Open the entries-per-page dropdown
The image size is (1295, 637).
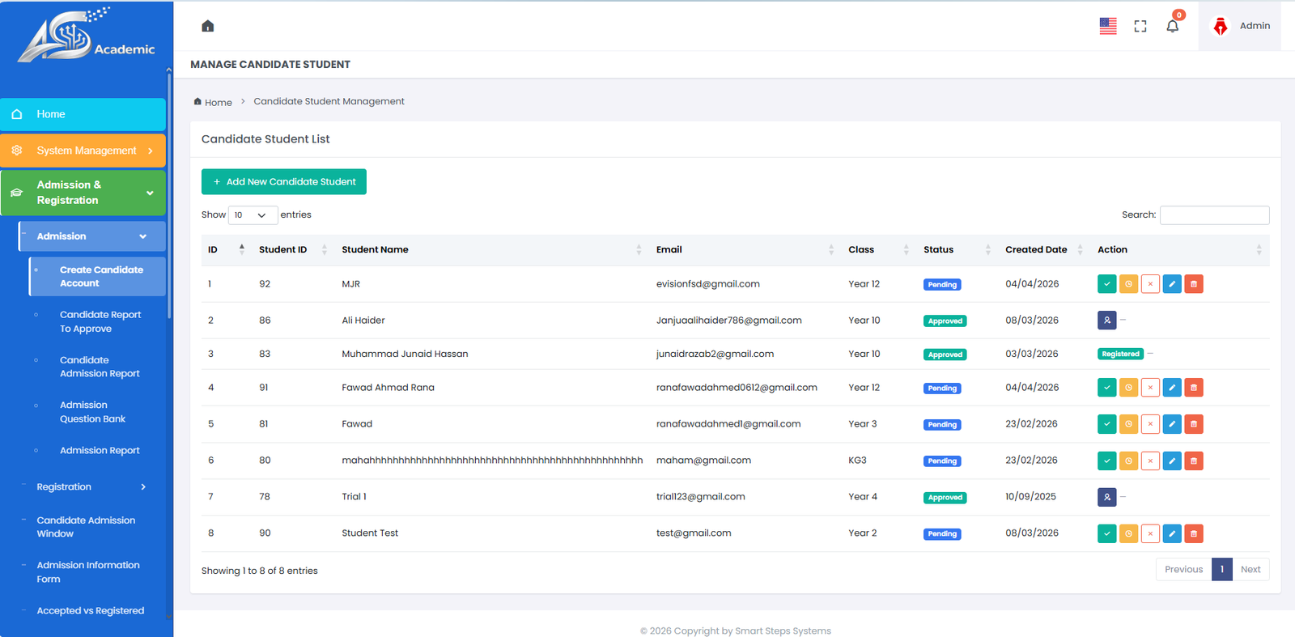(x=253, y=215)
